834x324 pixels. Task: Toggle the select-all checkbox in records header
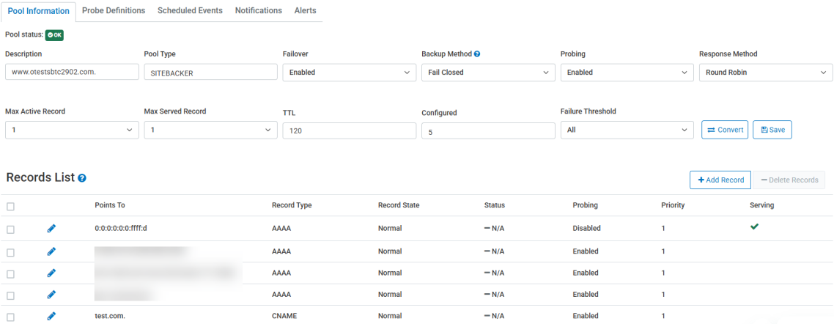[x=10, y=206]
